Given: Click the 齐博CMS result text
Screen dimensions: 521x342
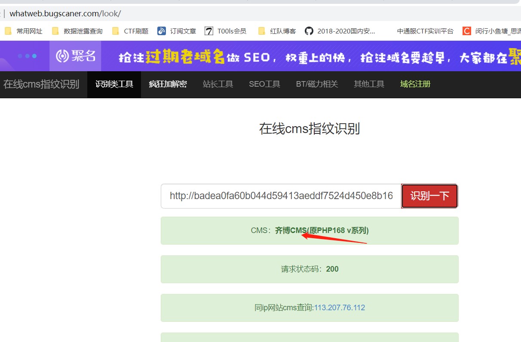Looking at the screenshot, I should (x=322, y=230).
